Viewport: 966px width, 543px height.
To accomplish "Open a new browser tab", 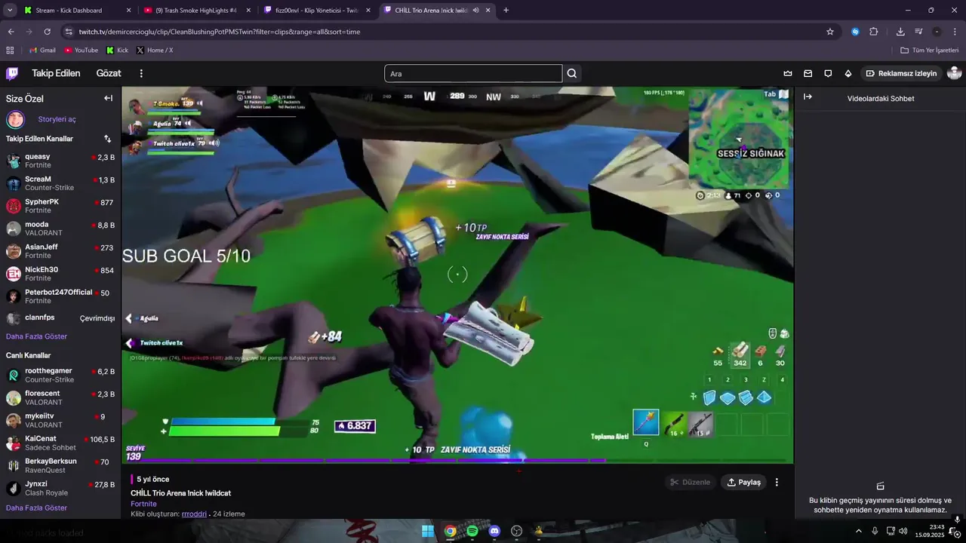I will 506,11.
